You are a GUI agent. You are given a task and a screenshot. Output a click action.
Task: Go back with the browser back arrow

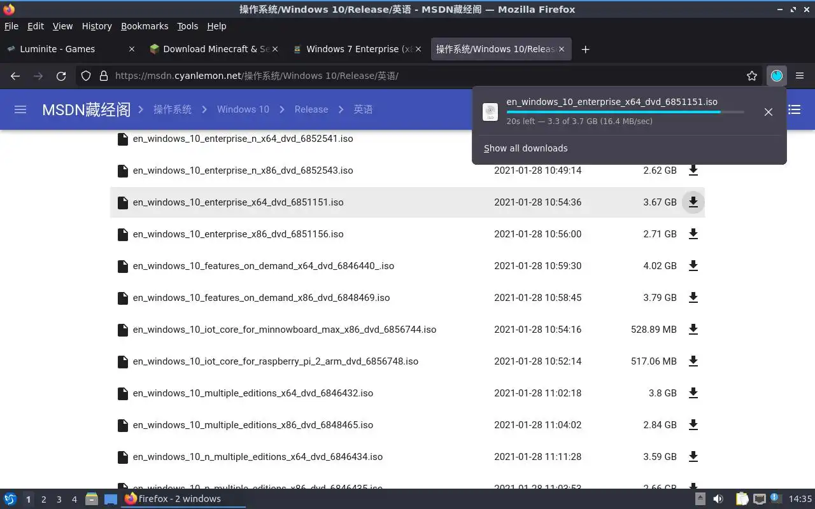click(x=15, y=76)
